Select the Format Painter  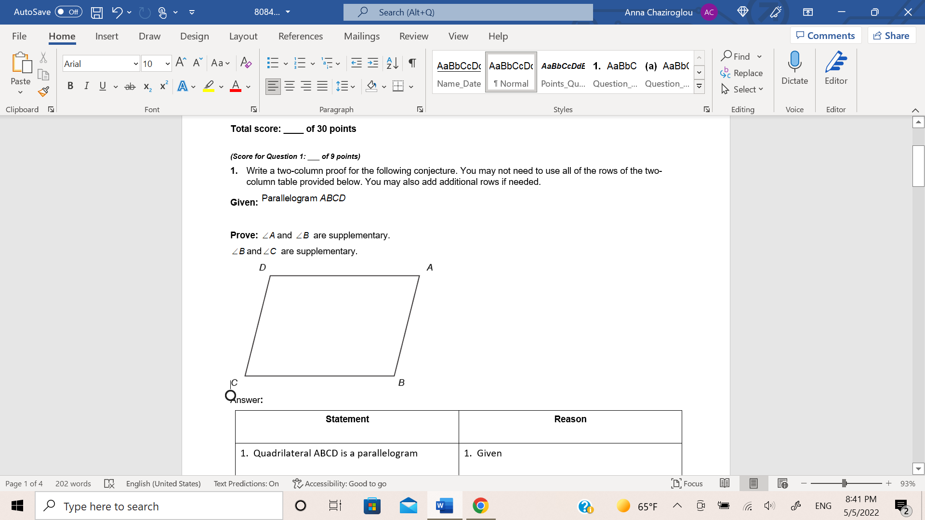[x=43, y=91]
